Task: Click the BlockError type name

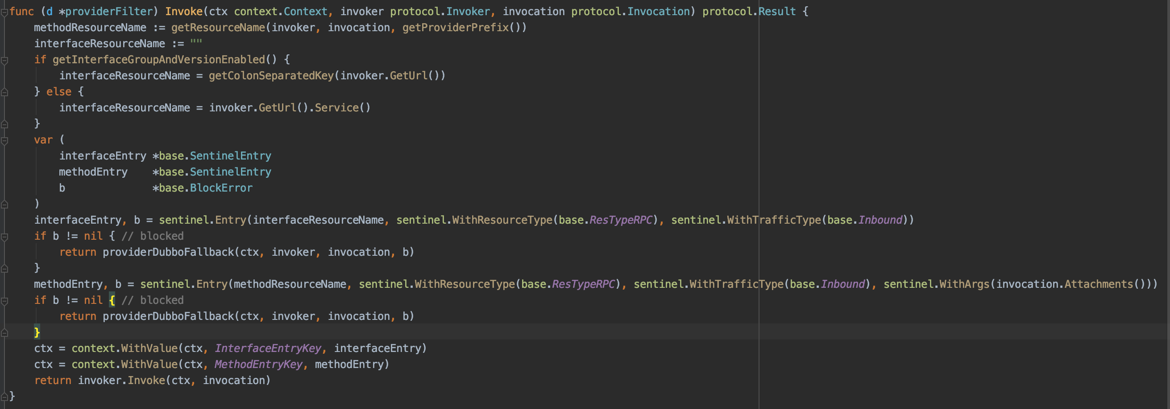Action: (x=221, y=188)
